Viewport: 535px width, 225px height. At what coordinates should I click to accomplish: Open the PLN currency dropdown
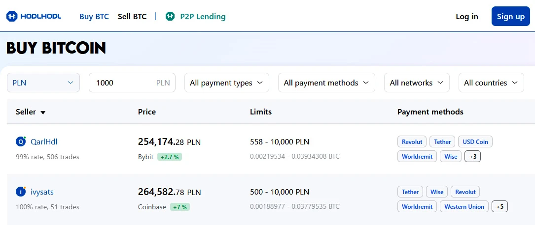pyautogui.click(x=43, y=83)
